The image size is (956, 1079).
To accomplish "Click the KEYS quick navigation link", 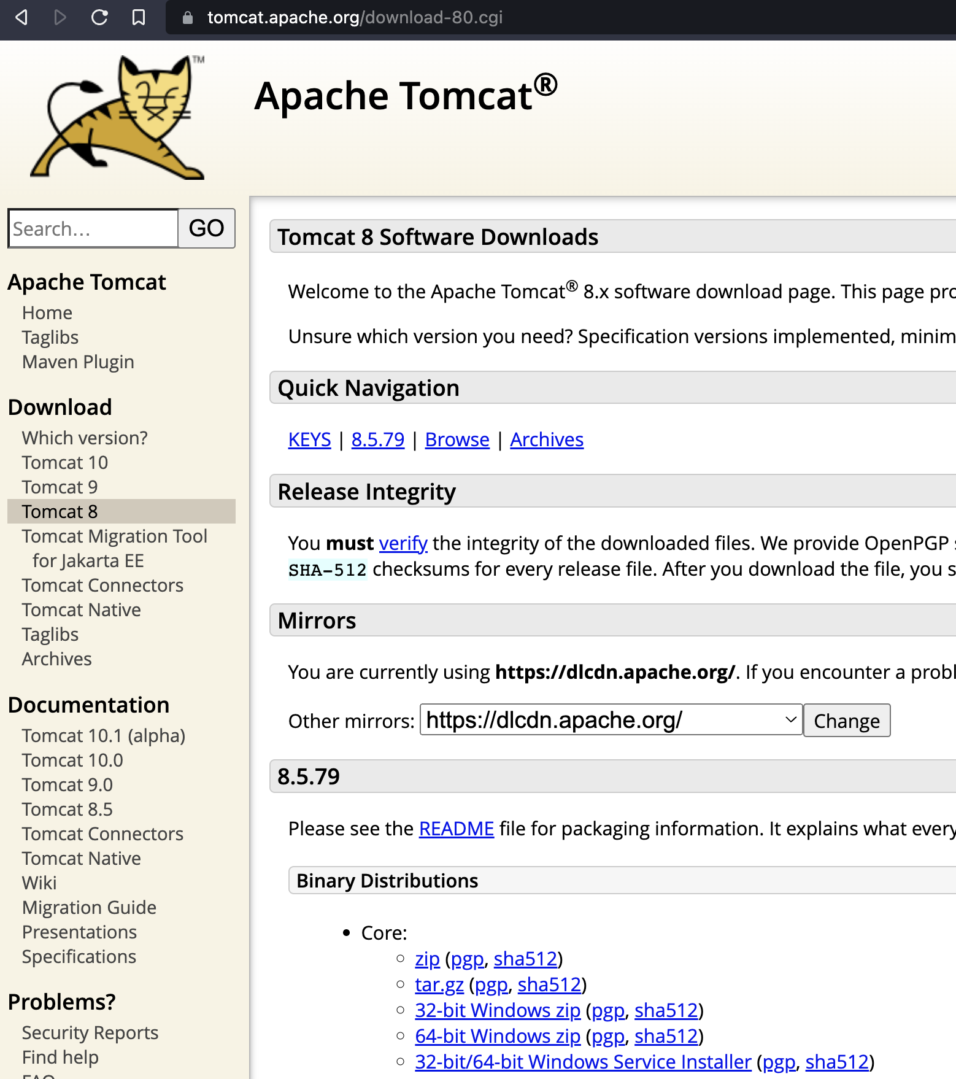I will pyautogui.click(x=309, y=439).
